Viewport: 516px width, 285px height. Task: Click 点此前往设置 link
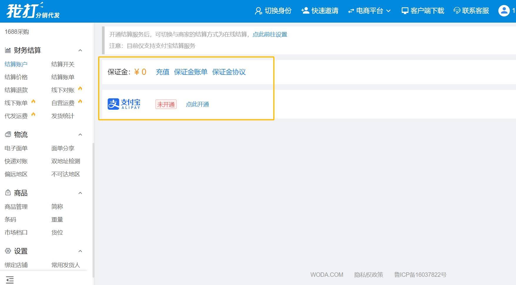(270, 34)
